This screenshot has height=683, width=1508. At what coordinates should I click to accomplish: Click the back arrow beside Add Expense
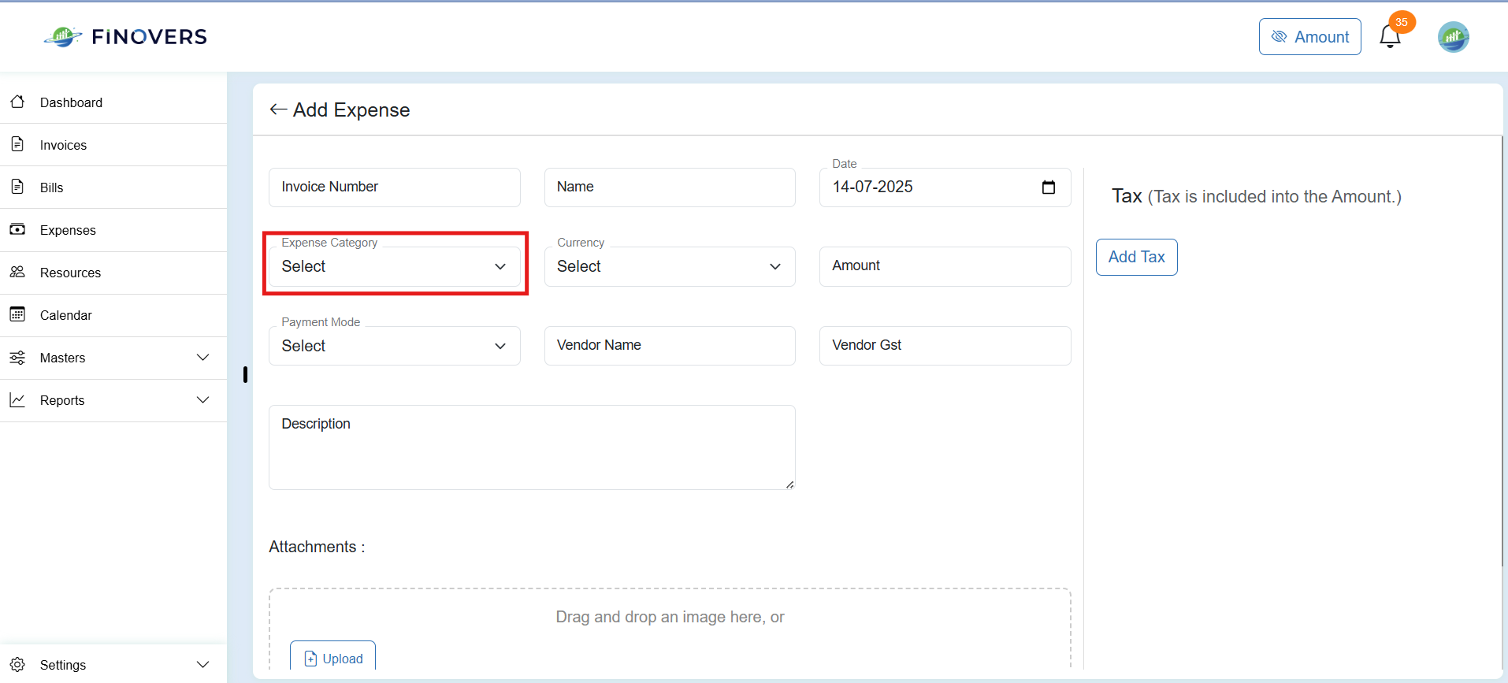278,110
